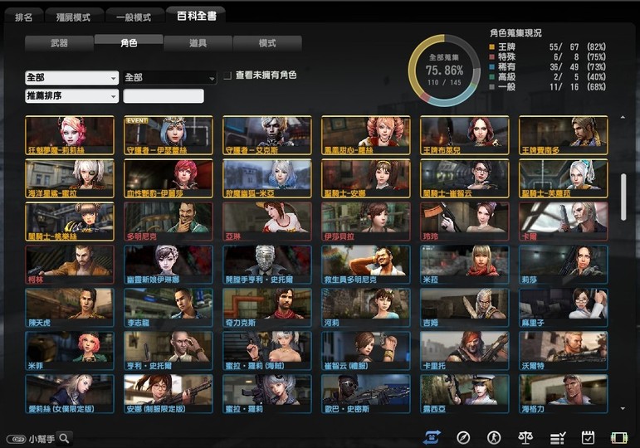Open the calendar check icon
Viewport: 640px width, 448px height.
(x=589, y=437)
